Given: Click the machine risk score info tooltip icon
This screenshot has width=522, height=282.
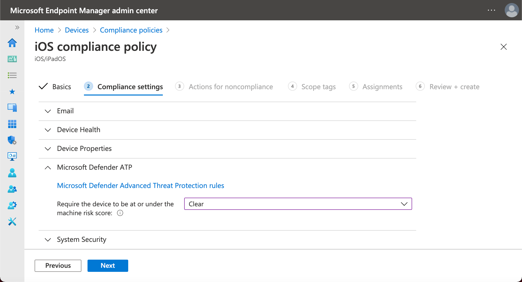Looking at the screenshot, I should pyautogui.click(x=120, y=213).
